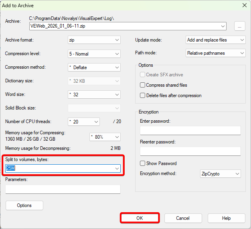Image resolution: width=251 pixels, height=229 pixels.
Task: Open the Compression method dropdown
Action: click(x=94, y=68)
